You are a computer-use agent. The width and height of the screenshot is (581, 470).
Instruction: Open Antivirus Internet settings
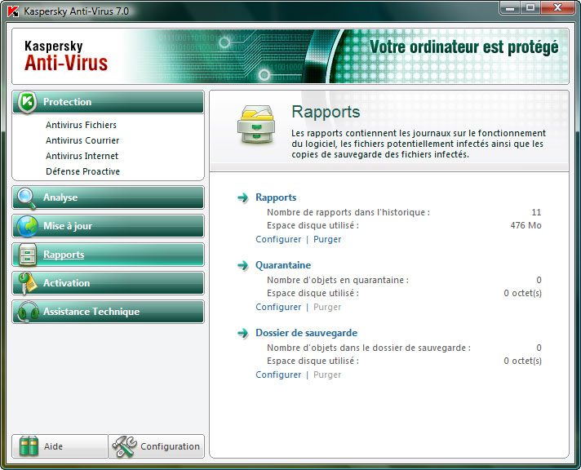coord(82,156)
